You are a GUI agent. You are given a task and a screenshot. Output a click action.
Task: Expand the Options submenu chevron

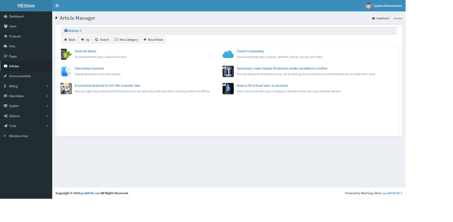[x=47, y=116]
